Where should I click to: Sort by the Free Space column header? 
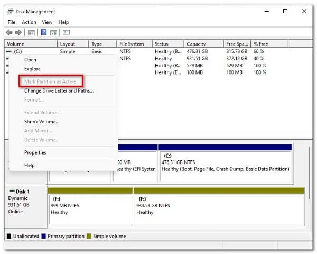[x=237, y=44]
